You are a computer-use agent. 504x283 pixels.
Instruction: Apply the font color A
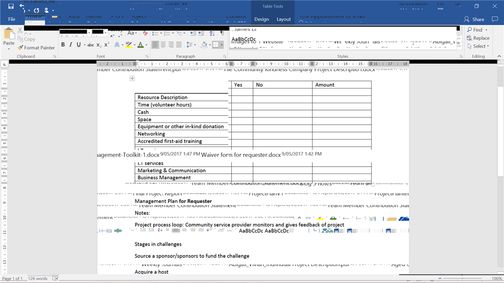[x=140, y=45]
